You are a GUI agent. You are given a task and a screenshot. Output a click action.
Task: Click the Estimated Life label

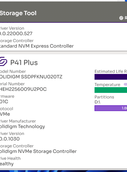pos(111,71)
